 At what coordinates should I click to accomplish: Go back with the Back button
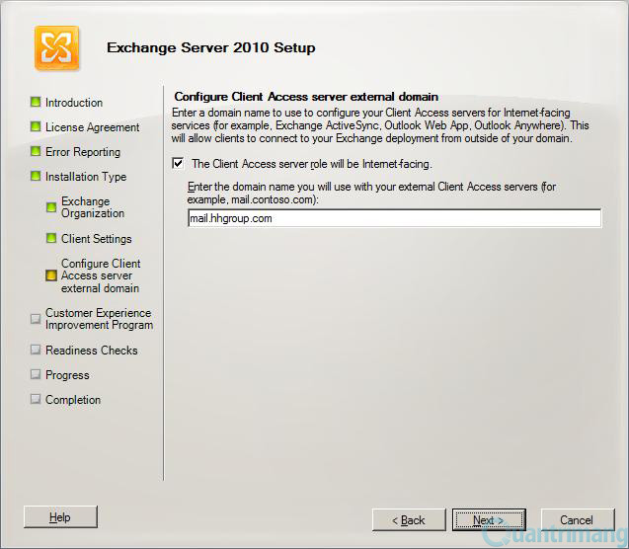click(409, 520)
